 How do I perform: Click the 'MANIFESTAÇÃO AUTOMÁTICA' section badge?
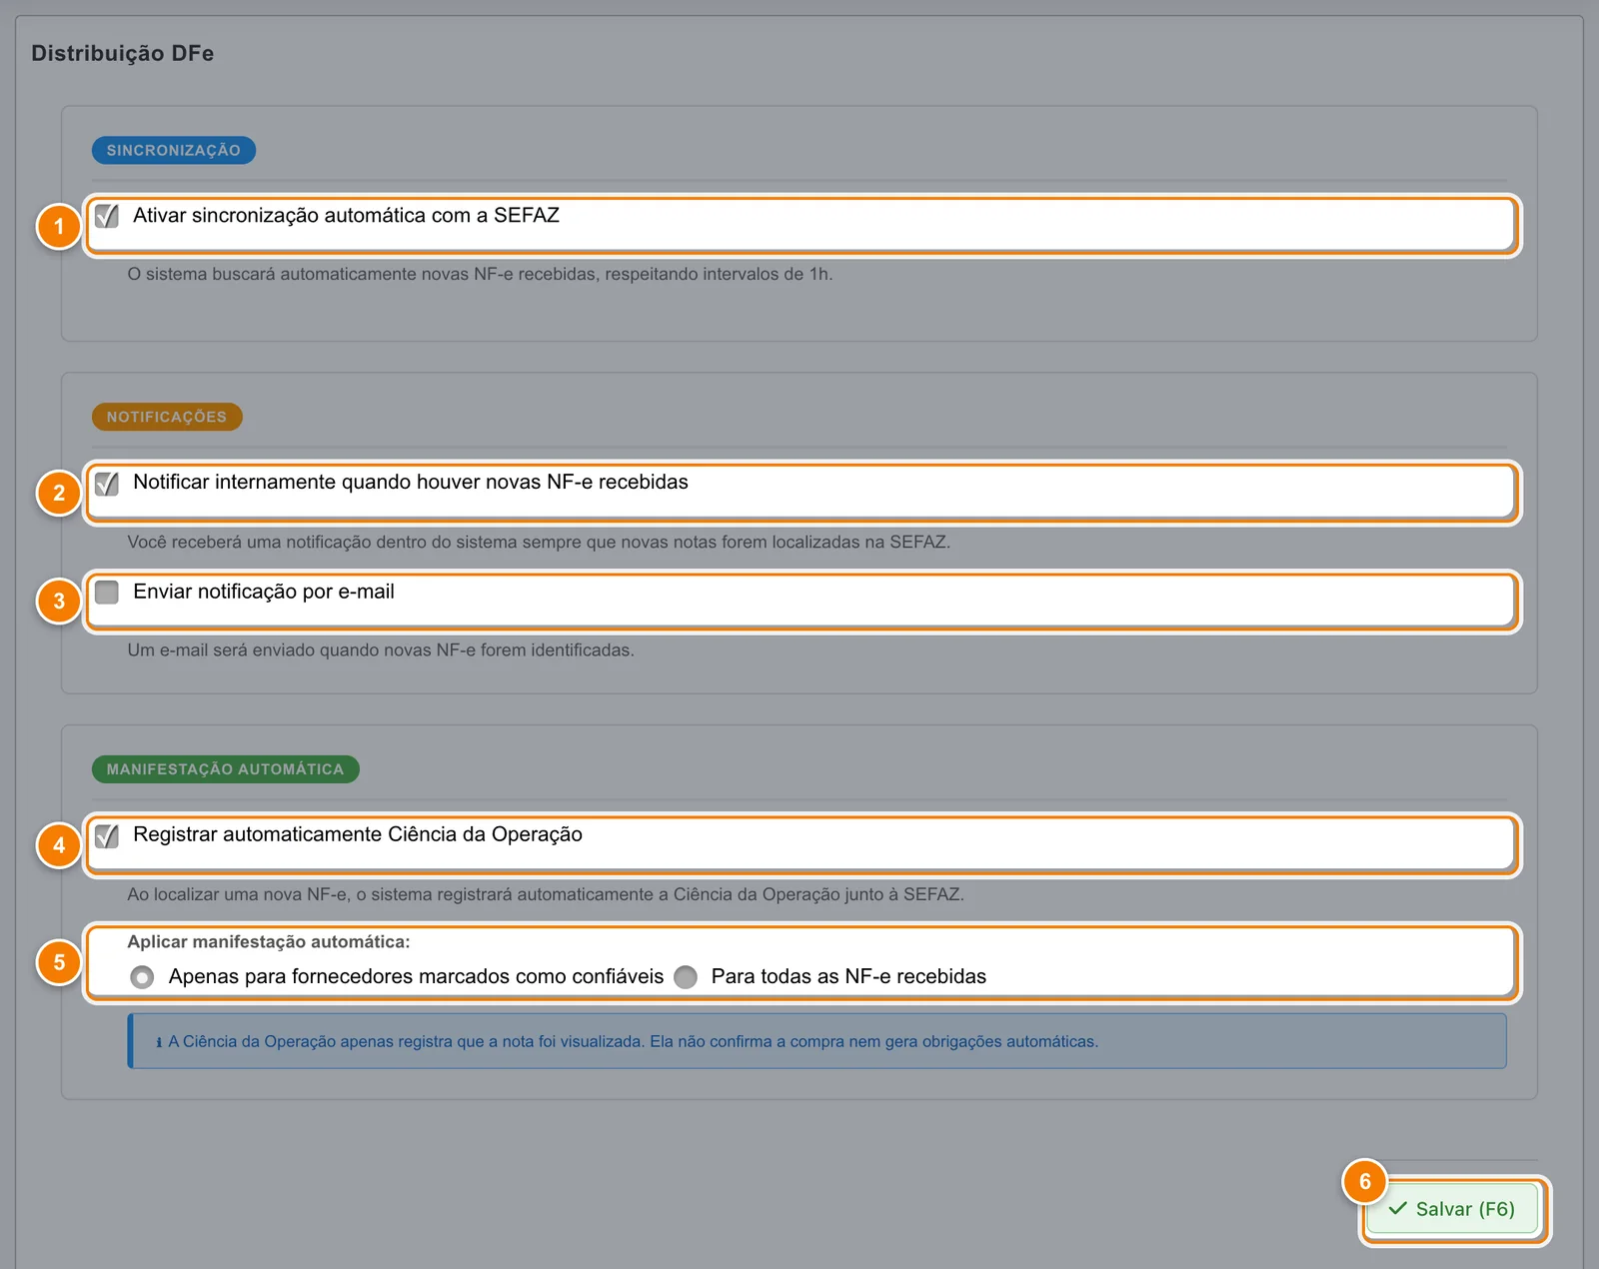[x=226, y=769]
